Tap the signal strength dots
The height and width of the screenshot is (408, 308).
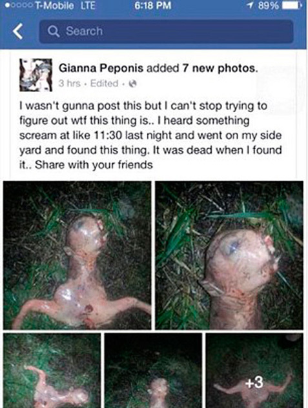pyautogui.click(x=18, y=5)
